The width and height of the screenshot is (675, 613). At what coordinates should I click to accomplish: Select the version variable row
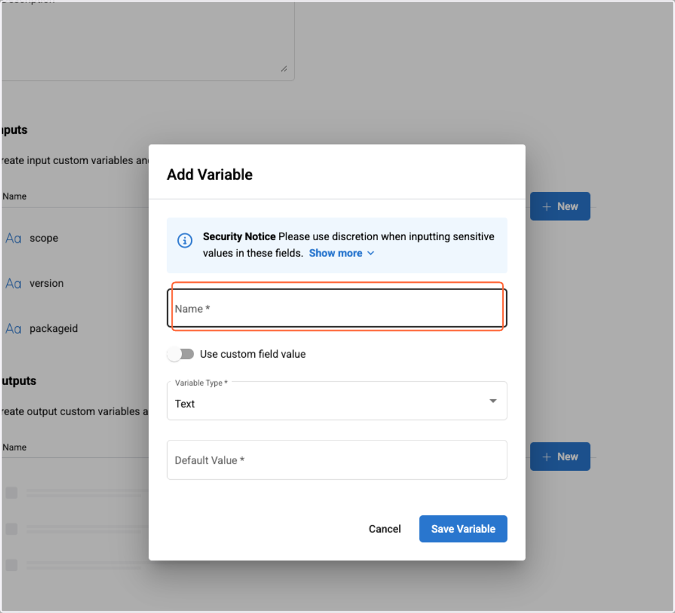(x=75, y=283)
